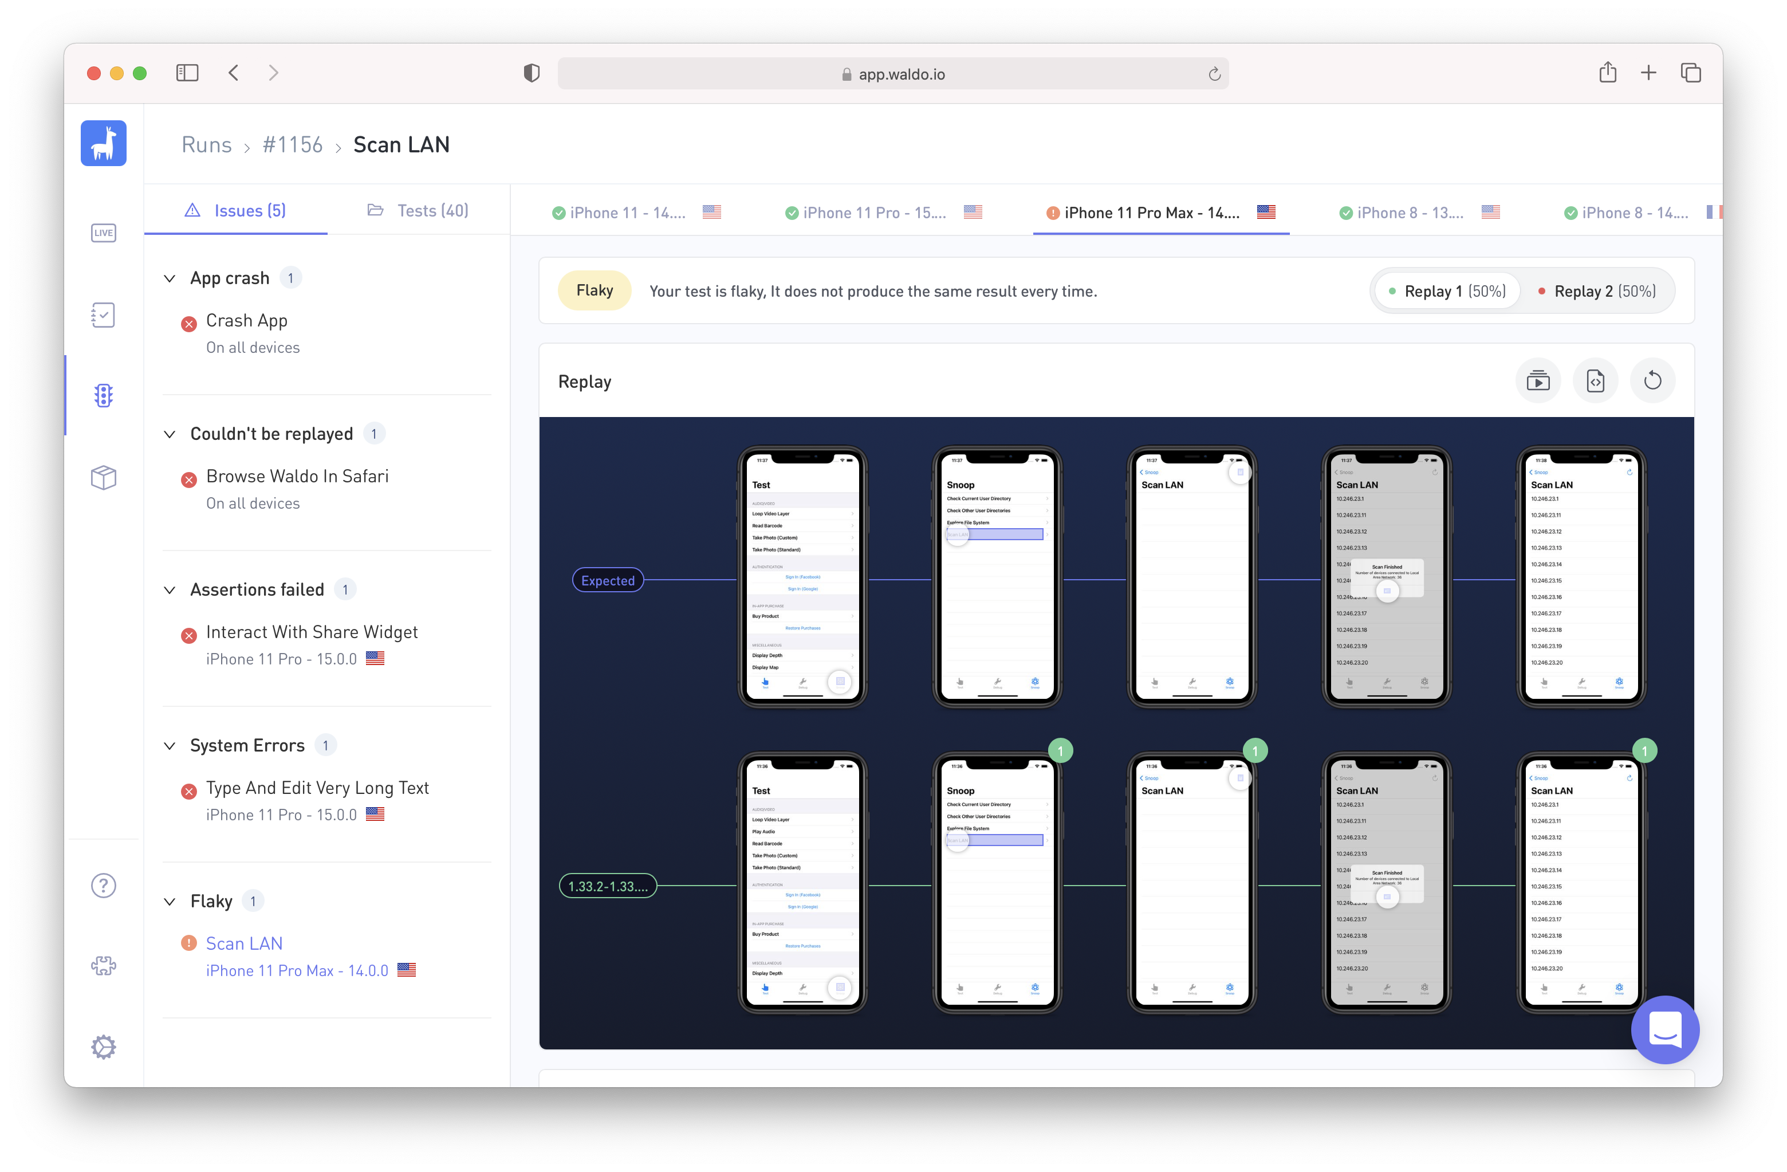Open the Live session sidebar icon
Screen dimensions: 1787x1172
104,233
